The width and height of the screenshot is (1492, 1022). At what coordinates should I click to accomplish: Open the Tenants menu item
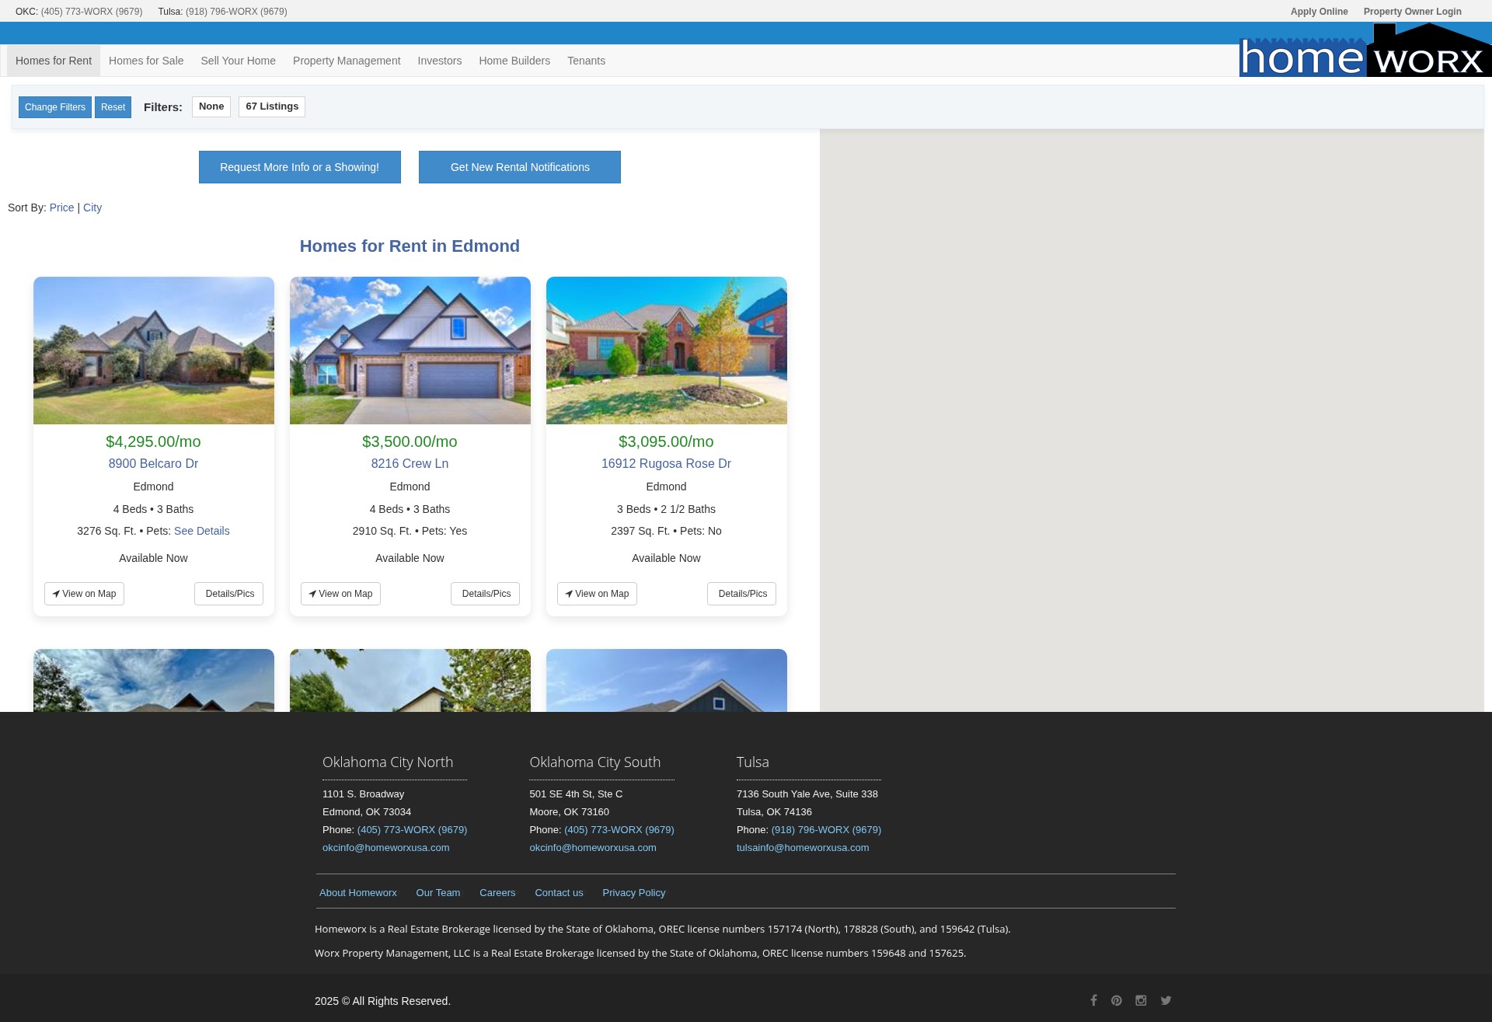pyautogui.click(x=586, y=61)
